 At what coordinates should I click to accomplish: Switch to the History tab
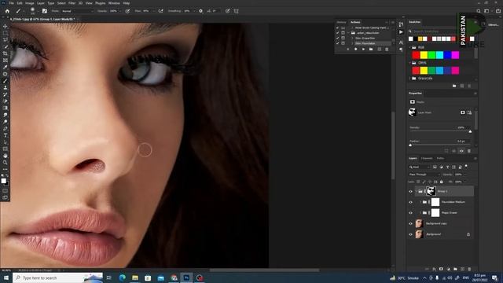pyautogui.click(x=342, y=22)
